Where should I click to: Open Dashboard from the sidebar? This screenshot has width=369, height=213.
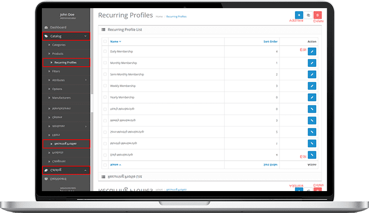tap(58, 27)
